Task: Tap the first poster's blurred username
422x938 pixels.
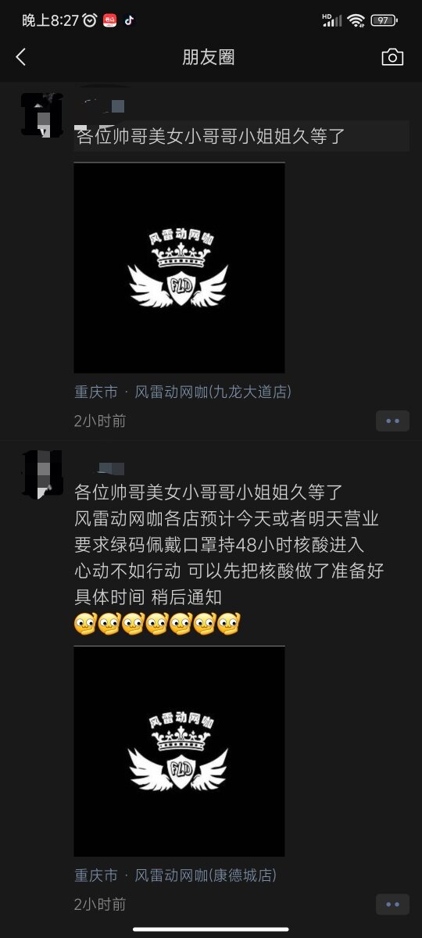Action: coord(103,105)
